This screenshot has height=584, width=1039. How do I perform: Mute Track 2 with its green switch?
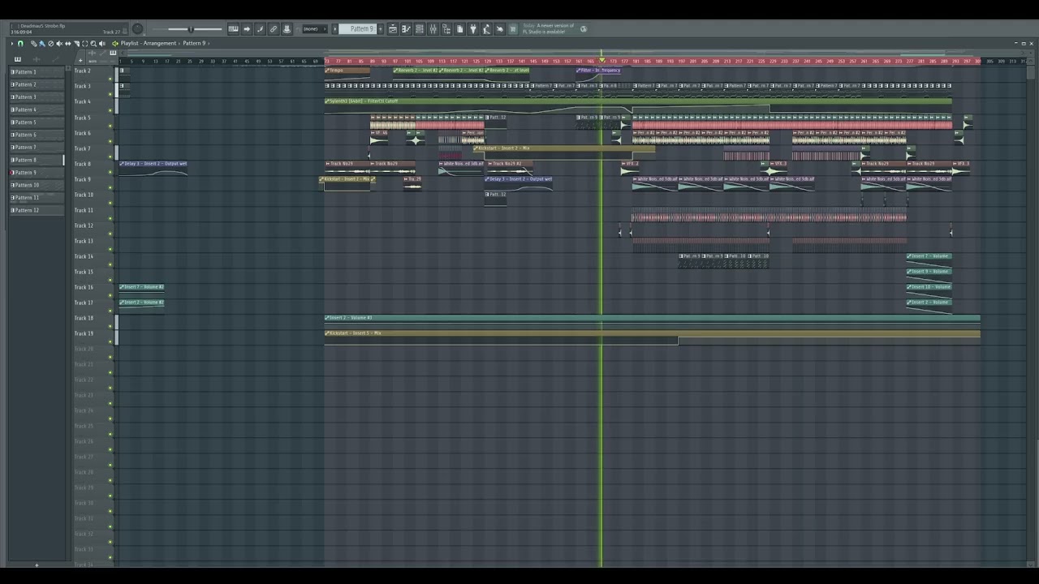coord(110,79)
